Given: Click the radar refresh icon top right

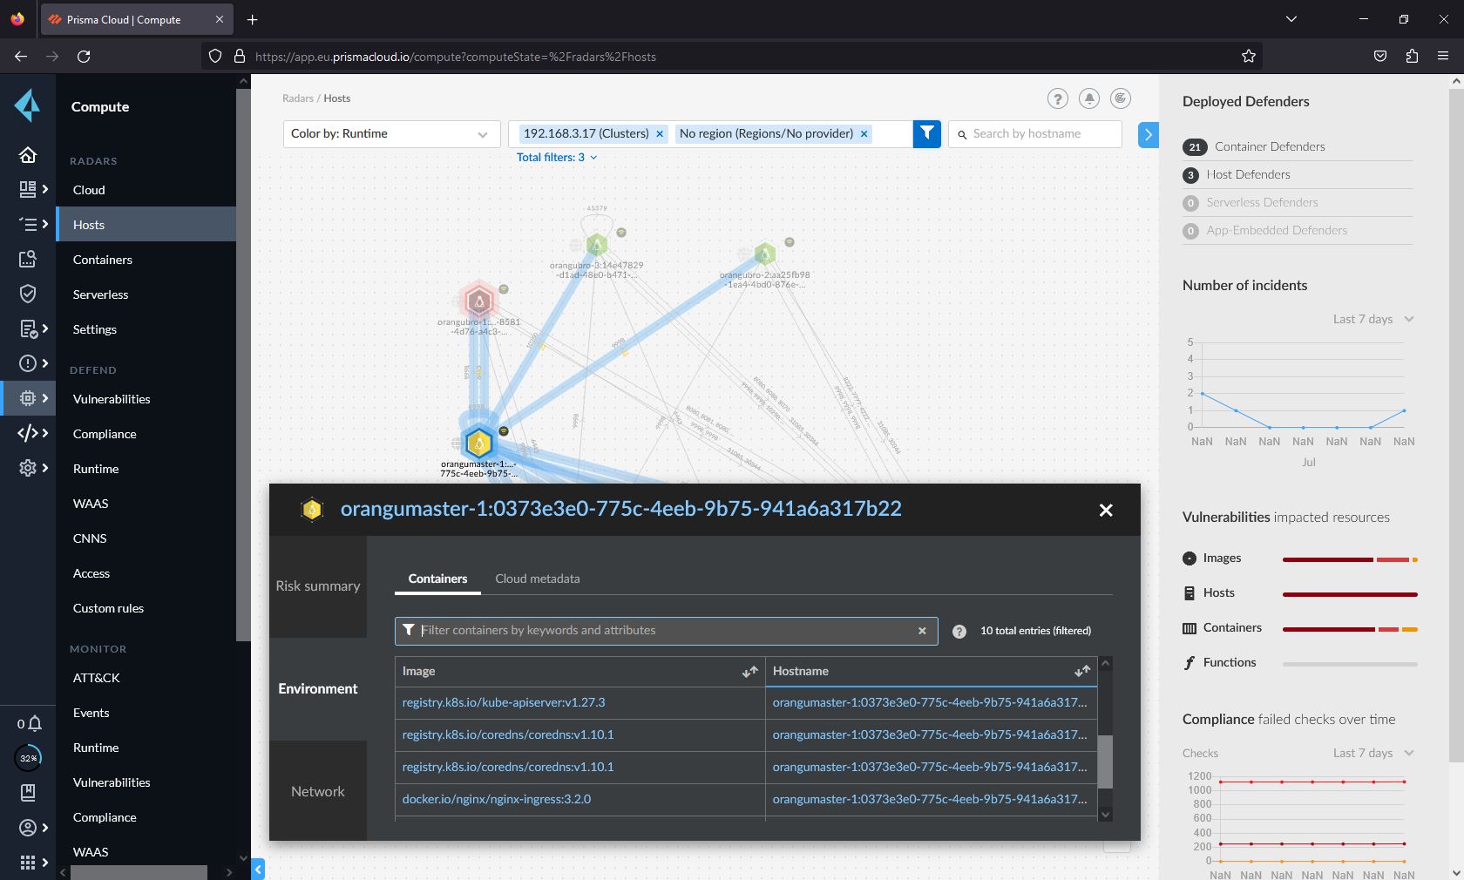Looking at the screenshot, I should pos(1121,98).
